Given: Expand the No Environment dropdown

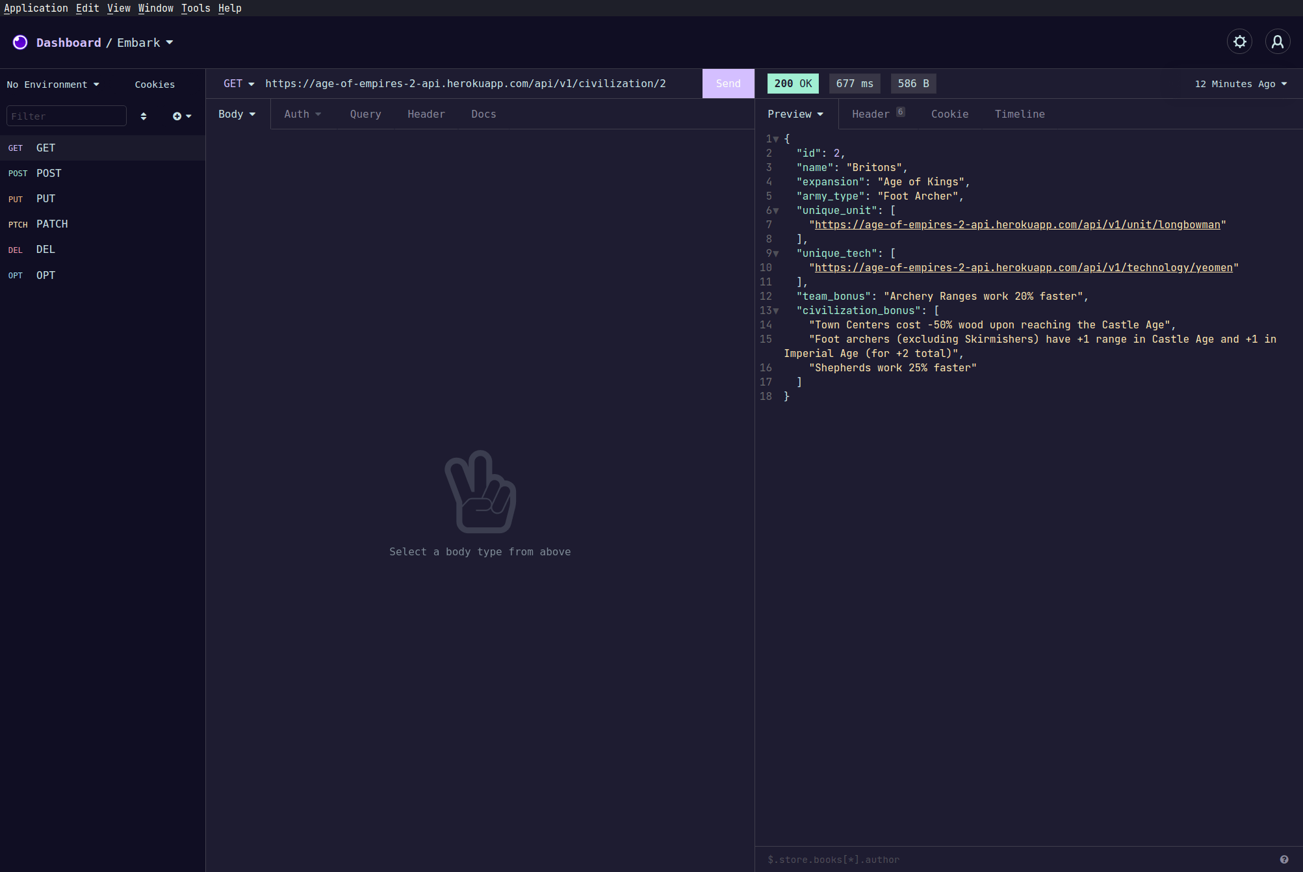Looking at the screenshot, I should (x=53, y=85).
